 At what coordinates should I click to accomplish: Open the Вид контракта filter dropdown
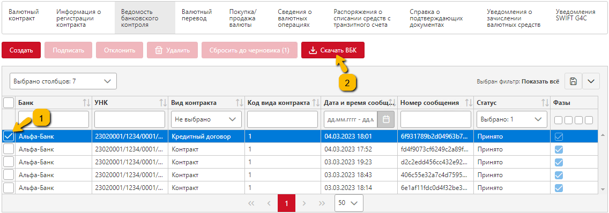click(x=206, y=119)
